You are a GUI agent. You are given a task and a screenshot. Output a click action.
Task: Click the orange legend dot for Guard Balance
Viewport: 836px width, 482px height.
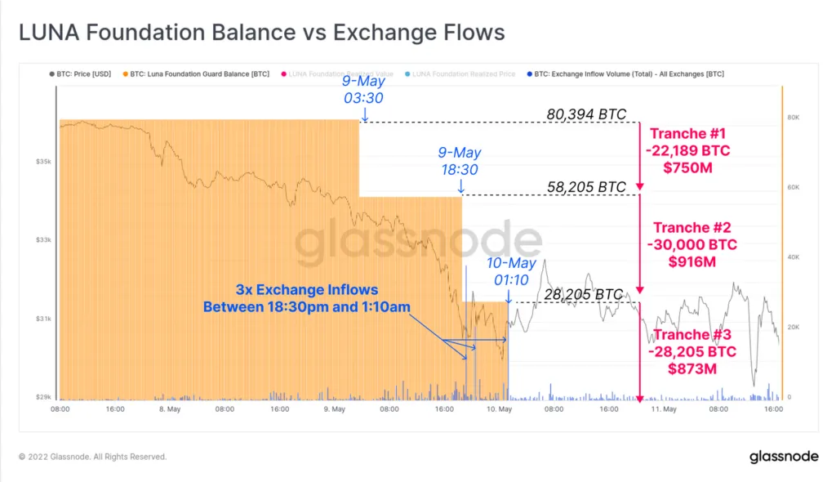click(125, 74)
